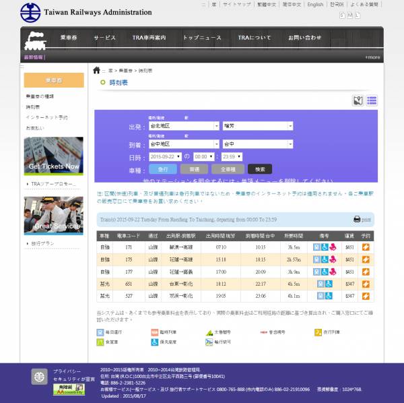Image resolution: width=404 pixels, height=403 pixels.
Task: Click the night train legend icon
Action: 318,332
